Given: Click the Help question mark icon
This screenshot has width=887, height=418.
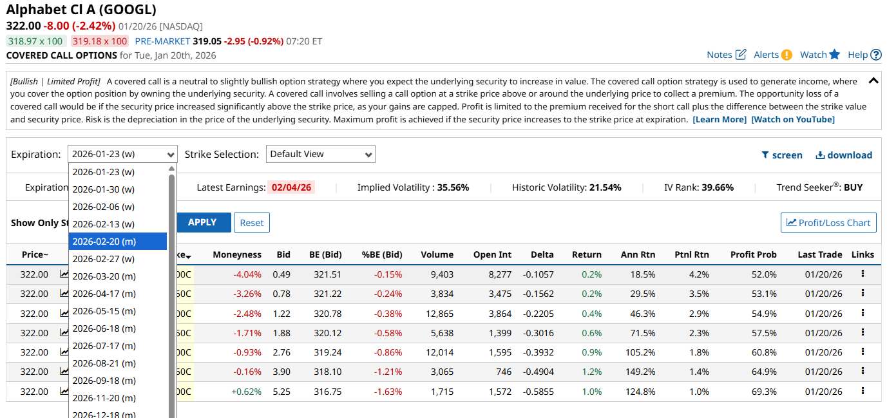Looking at the screenshot, I should point(876,55).
